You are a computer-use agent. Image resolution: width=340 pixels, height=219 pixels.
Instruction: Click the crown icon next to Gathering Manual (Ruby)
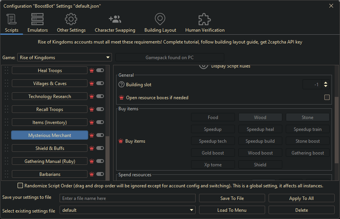pyautogui.click(x=92, y=161)
